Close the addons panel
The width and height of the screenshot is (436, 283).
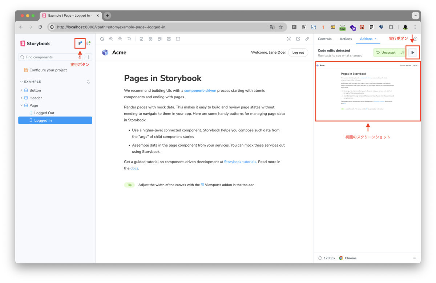415,39
